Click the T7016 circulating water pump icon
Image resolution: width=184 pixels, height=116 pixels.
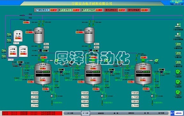(x=178, y=44)
